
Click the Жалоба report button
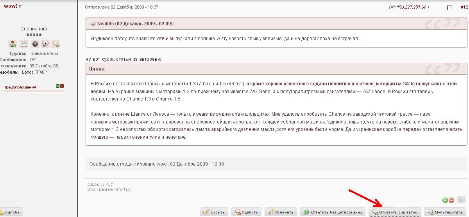point(11,212)
